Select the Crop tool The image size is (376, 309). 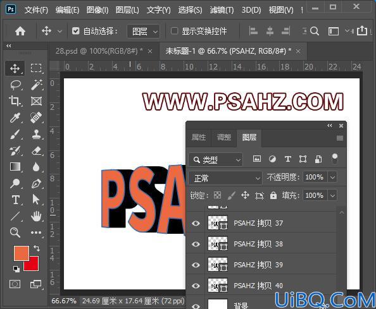[15, 101]
